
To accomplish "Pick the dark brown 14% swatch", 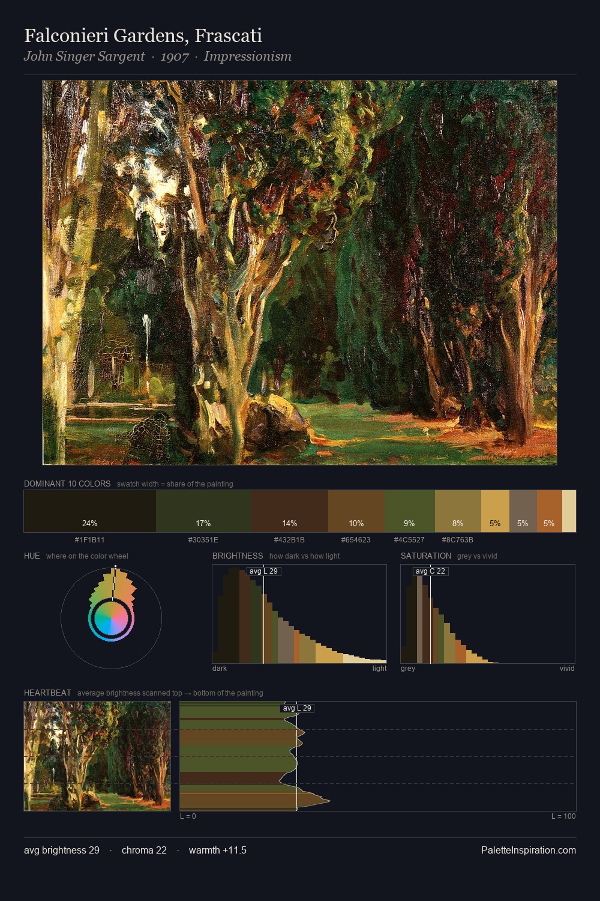I will pyautogui.click(x=290, y=511).
